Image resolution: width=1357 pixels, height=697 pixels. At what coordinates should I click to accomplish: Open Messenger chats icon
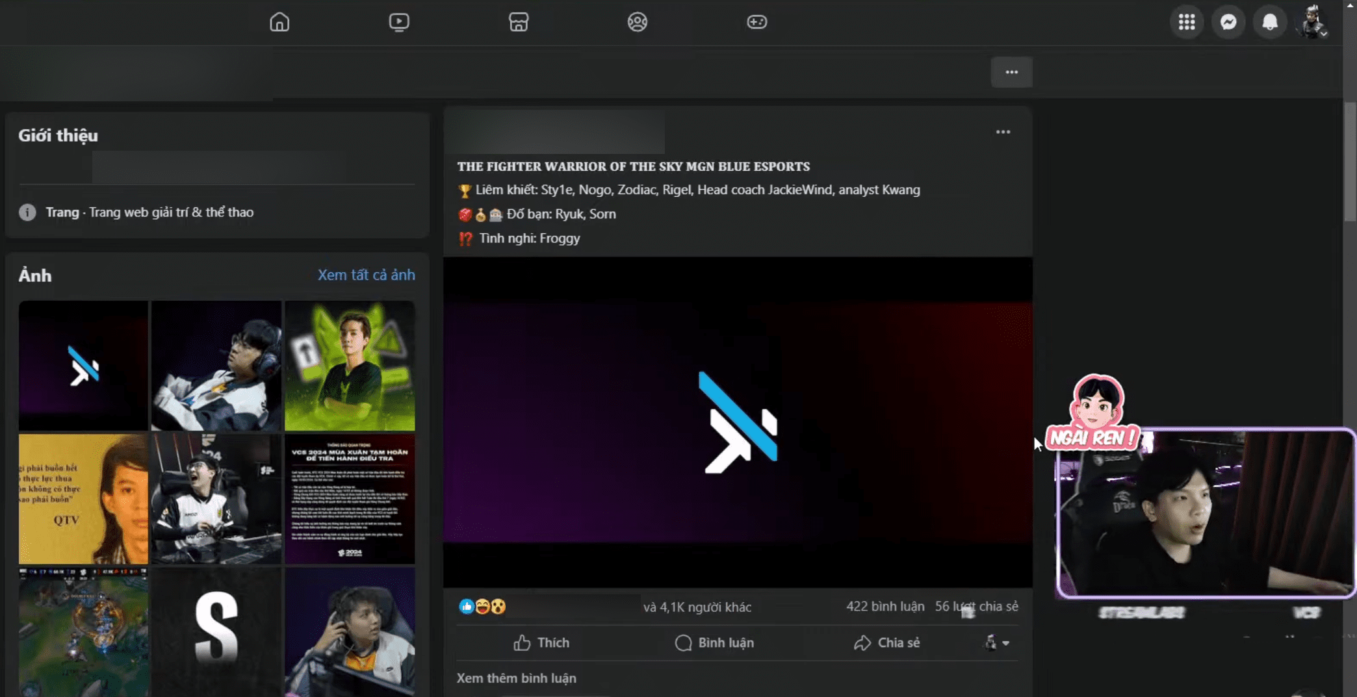1228,22
